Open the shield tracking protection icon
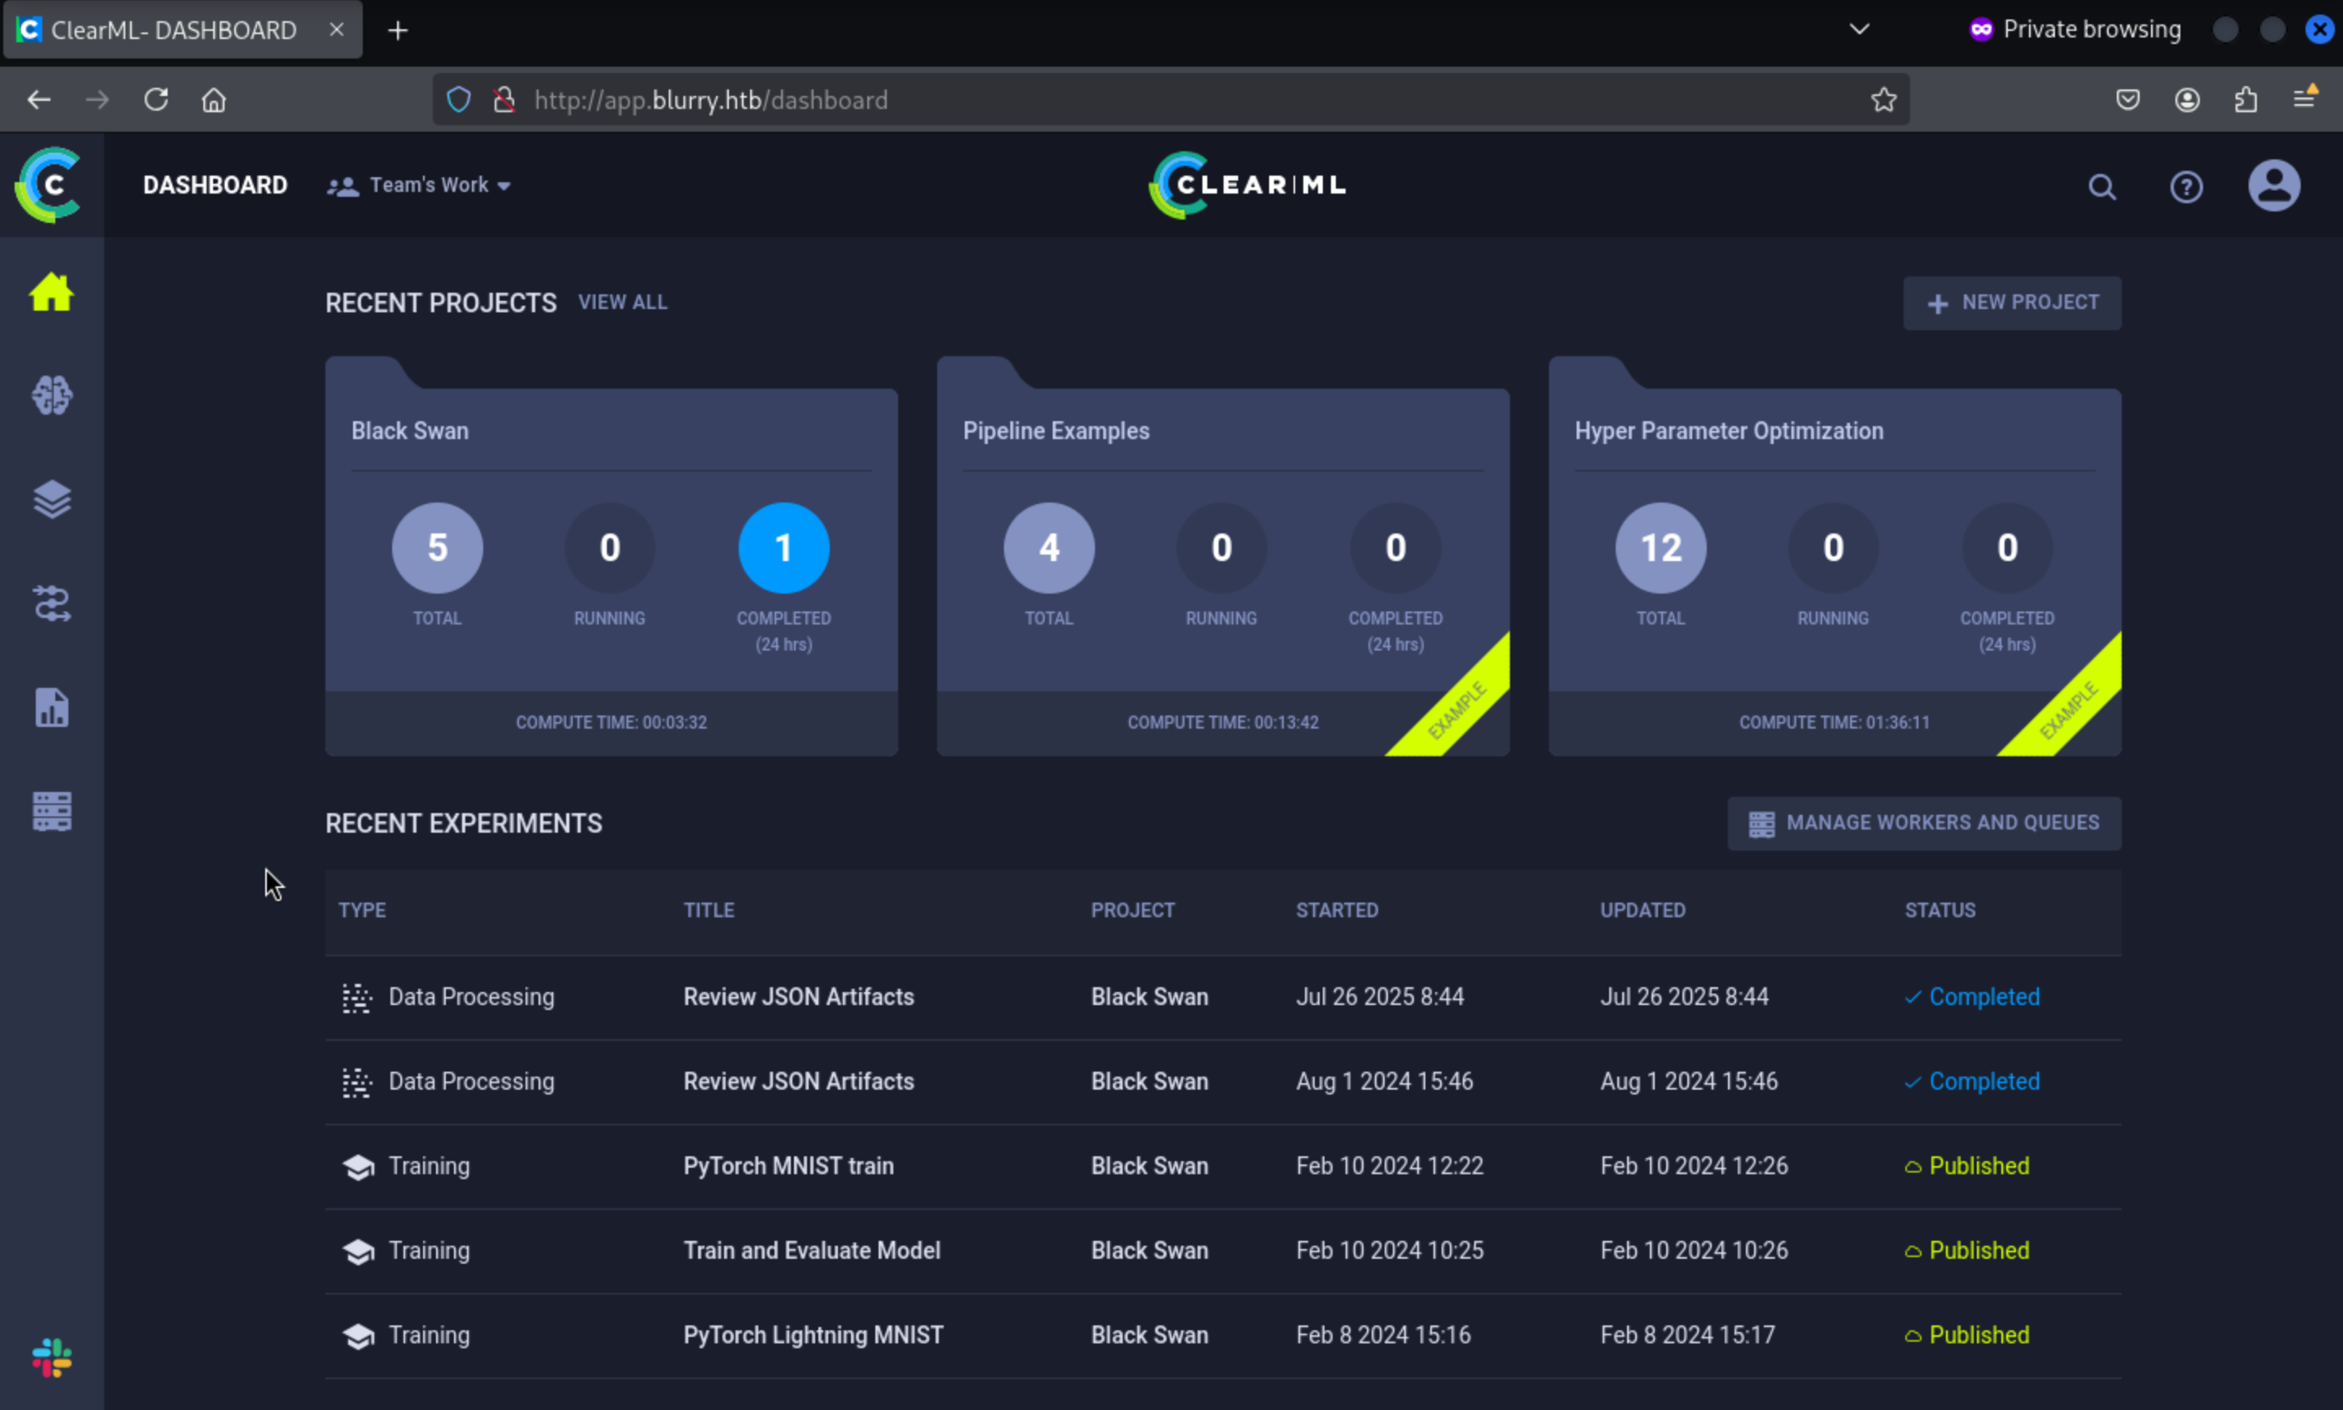This screenshot has width=2343, height=1410. pyautogui.click(x=459, y=100)
